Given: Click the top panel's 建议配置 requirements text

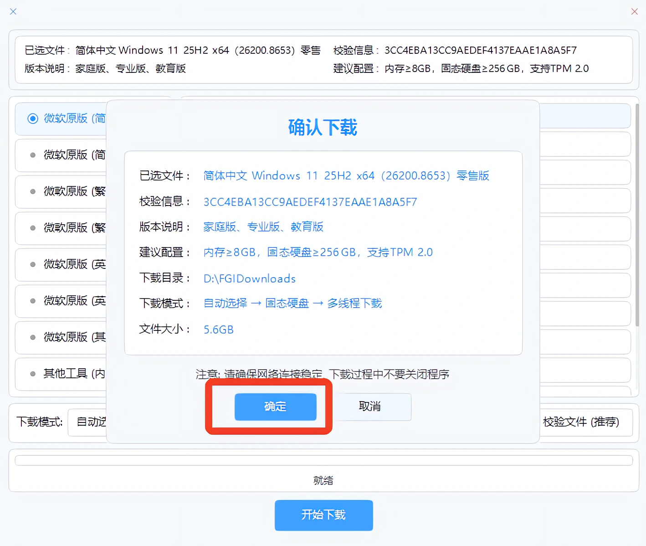Looking at the screenshot, I should 487,68.
